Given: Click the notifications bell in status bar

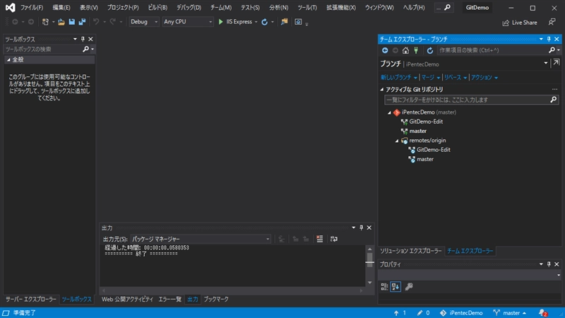Looking at the screenshot, I should coord(542,313).
